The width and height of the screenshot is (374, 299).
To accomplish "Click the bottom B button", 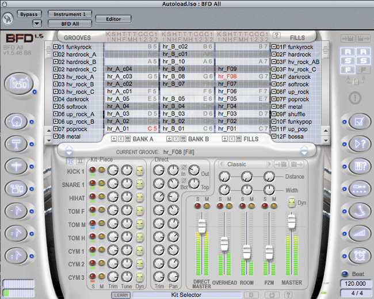I will [251, 295].
